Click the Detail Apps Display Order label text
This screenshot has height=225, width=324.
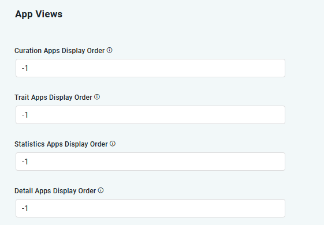[x=55, y=191]
